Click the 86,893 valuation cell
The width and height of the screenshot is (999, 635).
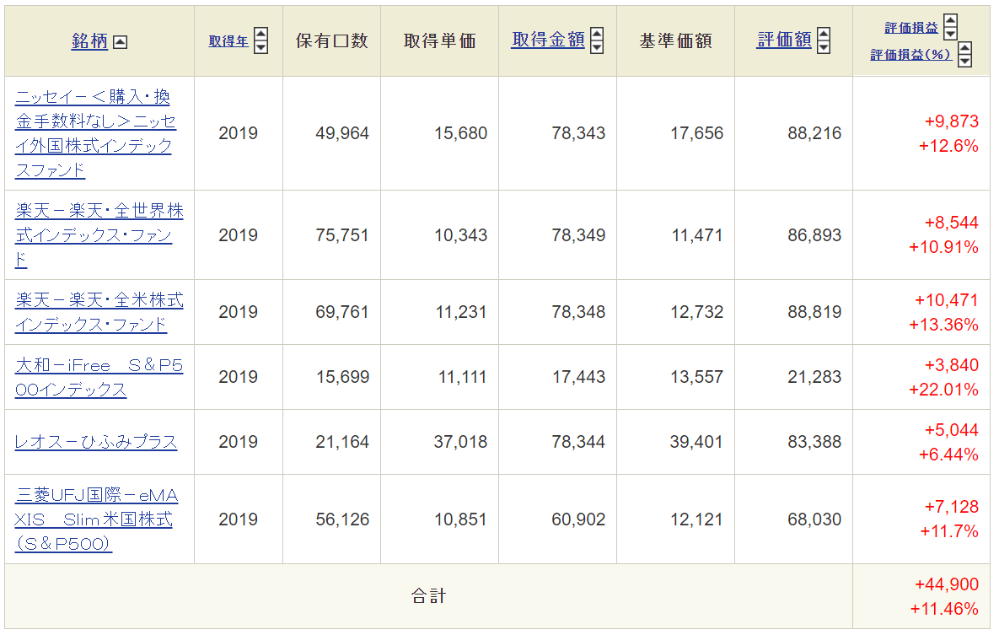coord(814,235)
